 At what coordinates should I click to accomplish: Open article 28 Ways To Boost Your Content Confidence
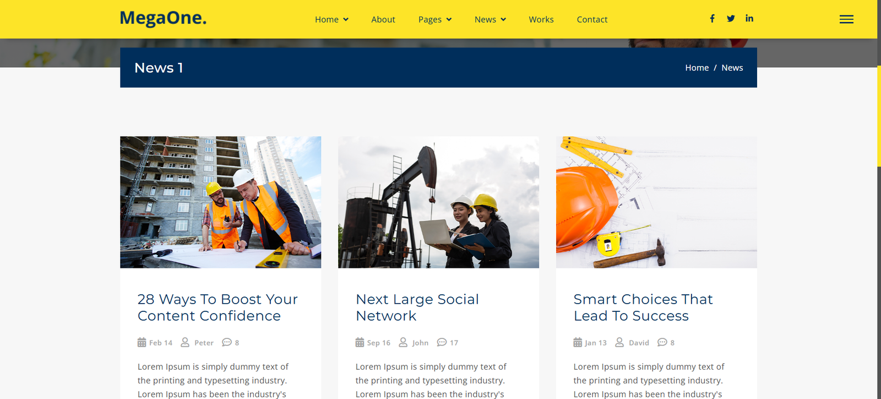tap(217, 308)
